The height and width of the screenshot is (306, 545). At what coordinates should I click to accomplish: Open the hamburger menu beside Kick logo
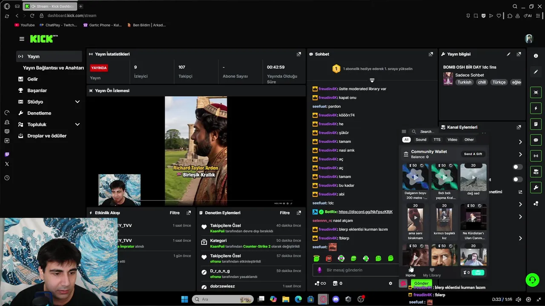22,39
